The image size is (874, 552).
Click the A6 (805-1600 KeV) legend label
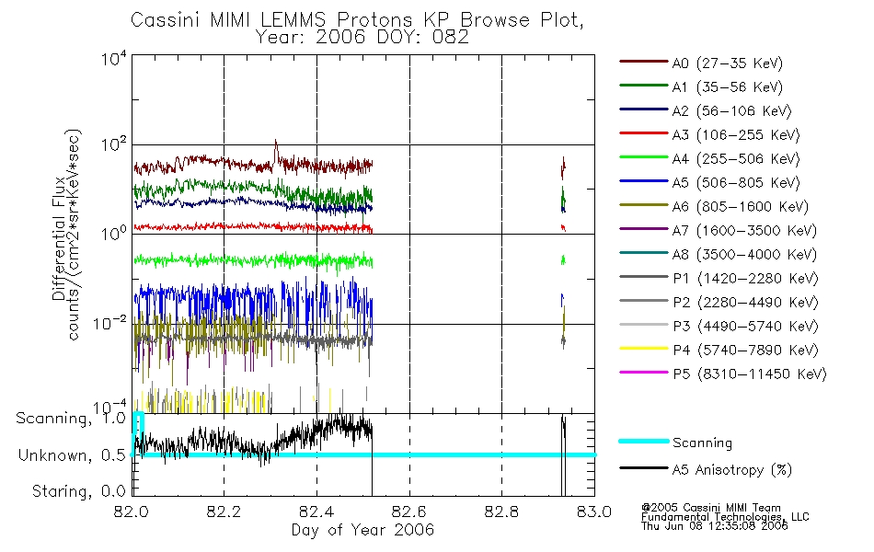coord(741,207)
